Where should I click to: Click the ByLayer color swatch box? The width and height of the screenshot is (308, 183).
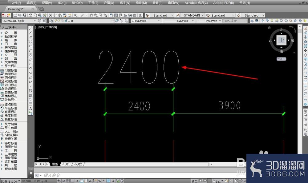[133, 21]
